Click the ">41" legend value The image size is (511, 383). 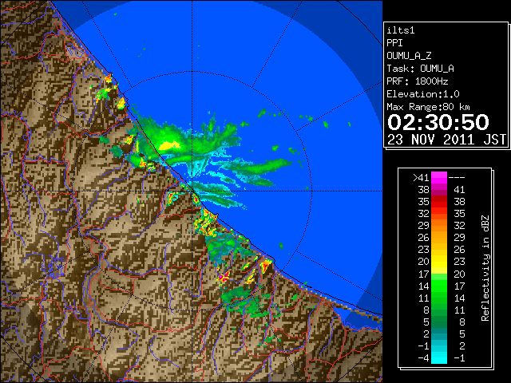pyautogui.click(x=421, y=178)
